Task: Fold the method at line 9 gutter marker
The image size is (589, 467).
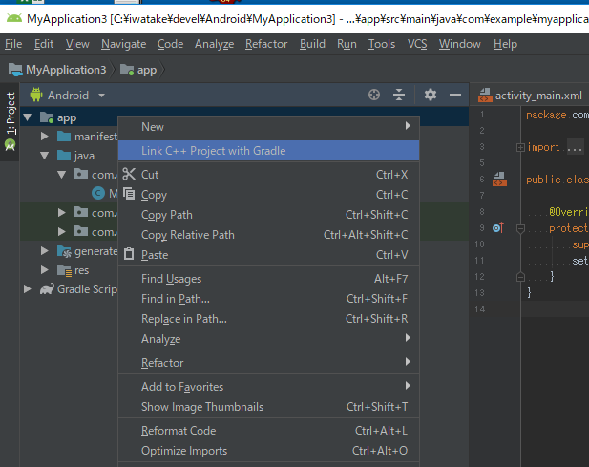Action: tap(520, 228)
